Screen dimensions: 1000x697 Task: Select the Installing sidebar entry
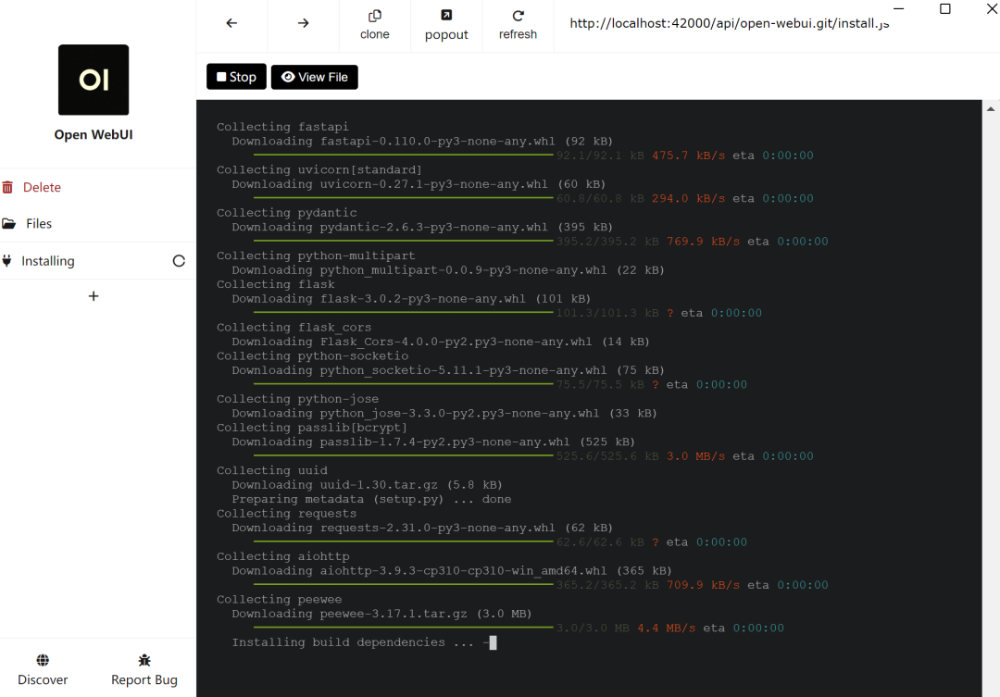point(97,261)
